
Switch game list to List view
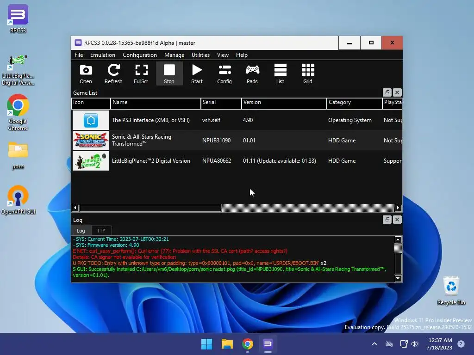coord(280,73)
